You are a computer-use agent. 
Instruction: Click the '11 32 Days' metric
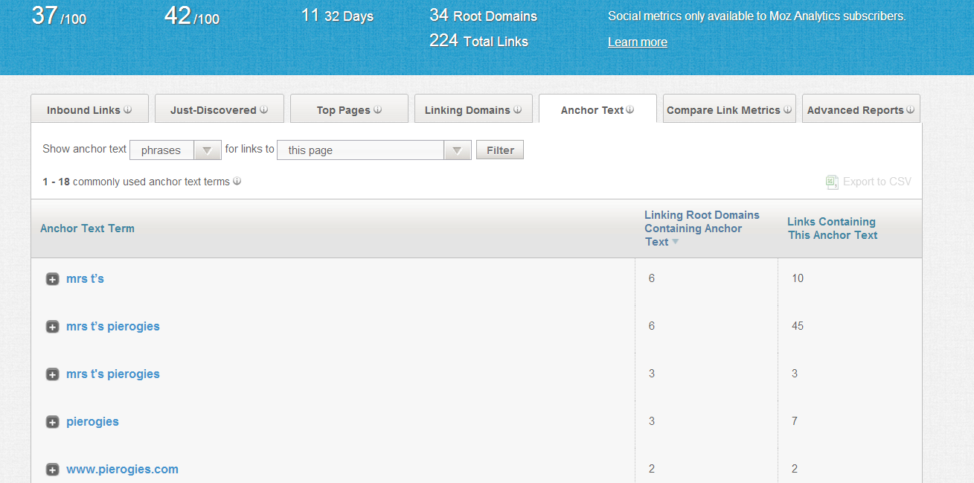[x=337, y=16]
